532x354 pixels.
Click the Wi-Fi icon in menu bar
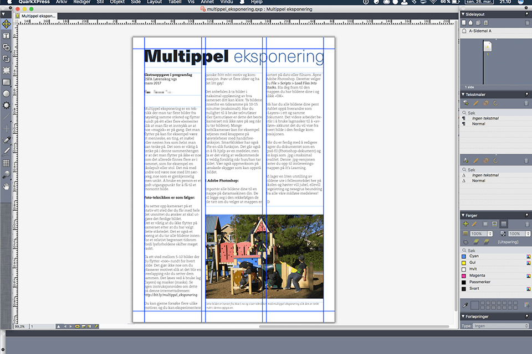pos(433,2)
